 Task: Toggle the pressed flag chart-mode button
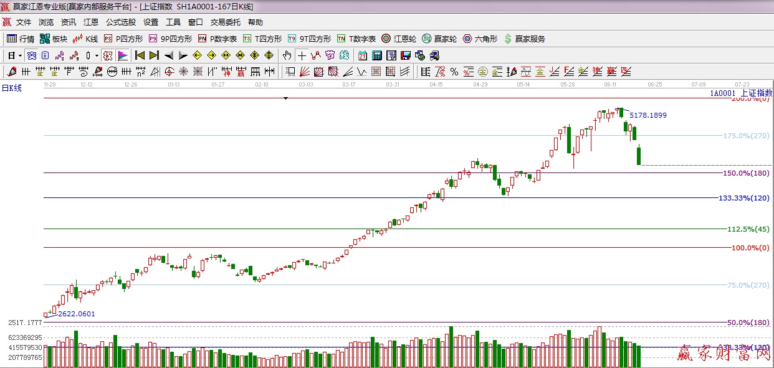click(123, 55)
